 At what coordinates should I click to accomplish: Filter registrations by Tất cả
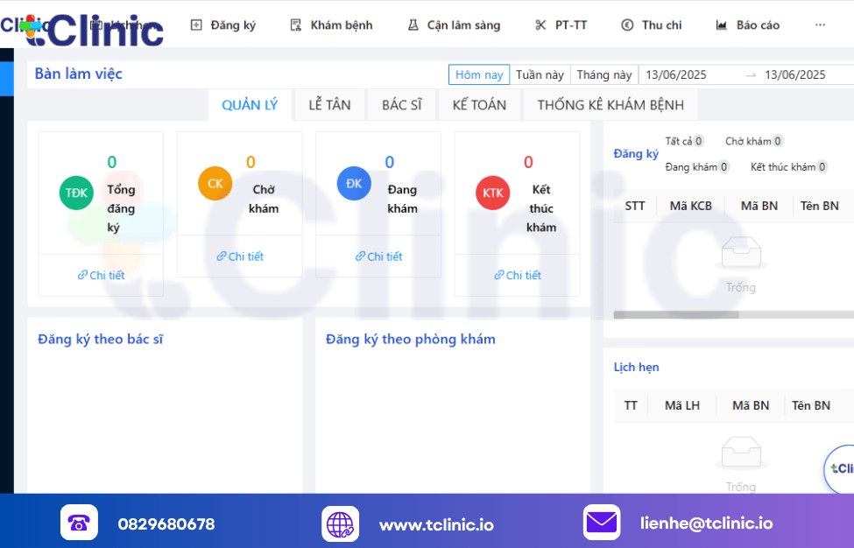point(684,141)
